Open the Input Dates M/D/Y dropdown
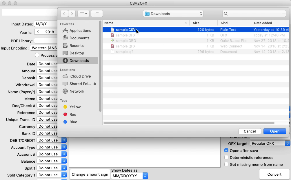Image resolution: width=291 pixels, height=180 pixels. click(x=46, y=24)
